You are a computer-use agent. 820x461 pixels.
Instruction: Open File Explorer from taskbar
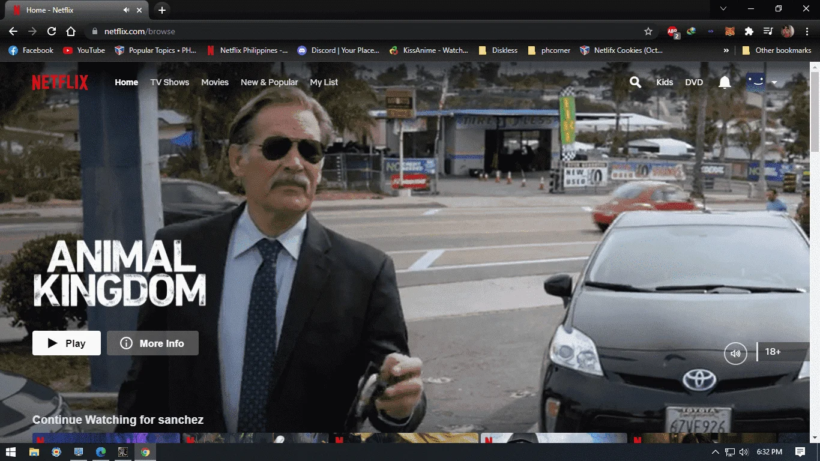click(x=34, y=452)
